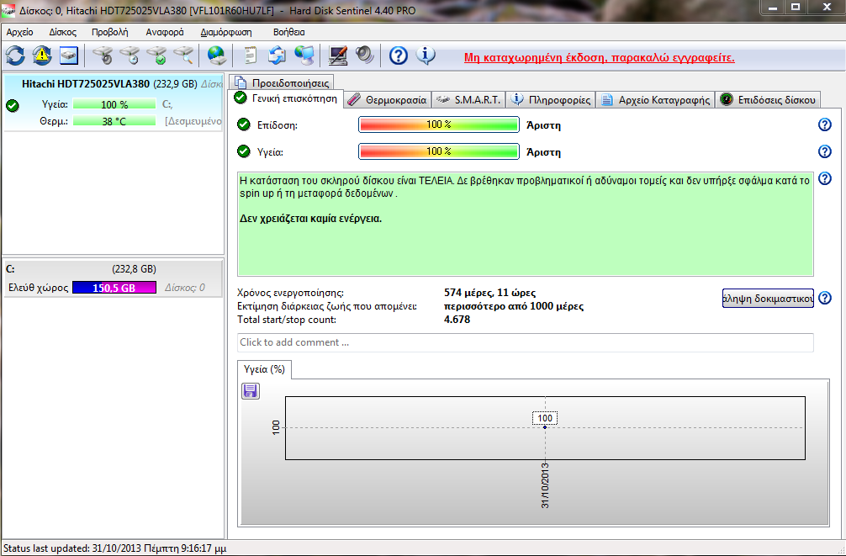Maximize the Hard Disk Sentinel window
The height and width of the screenshot is (556, 846).
796,7
